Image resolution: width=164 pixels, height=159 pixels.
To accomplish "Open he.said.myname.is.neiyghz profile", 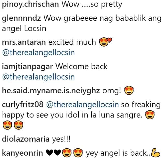I will (x=51, y=91).
